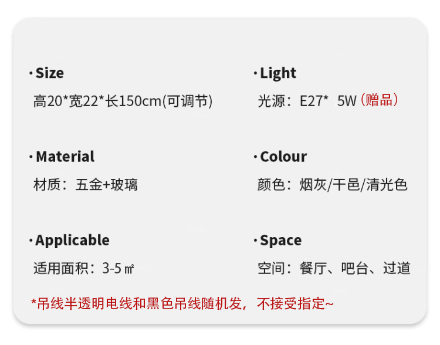Click the bullet dot before Material

pos(31,157)
